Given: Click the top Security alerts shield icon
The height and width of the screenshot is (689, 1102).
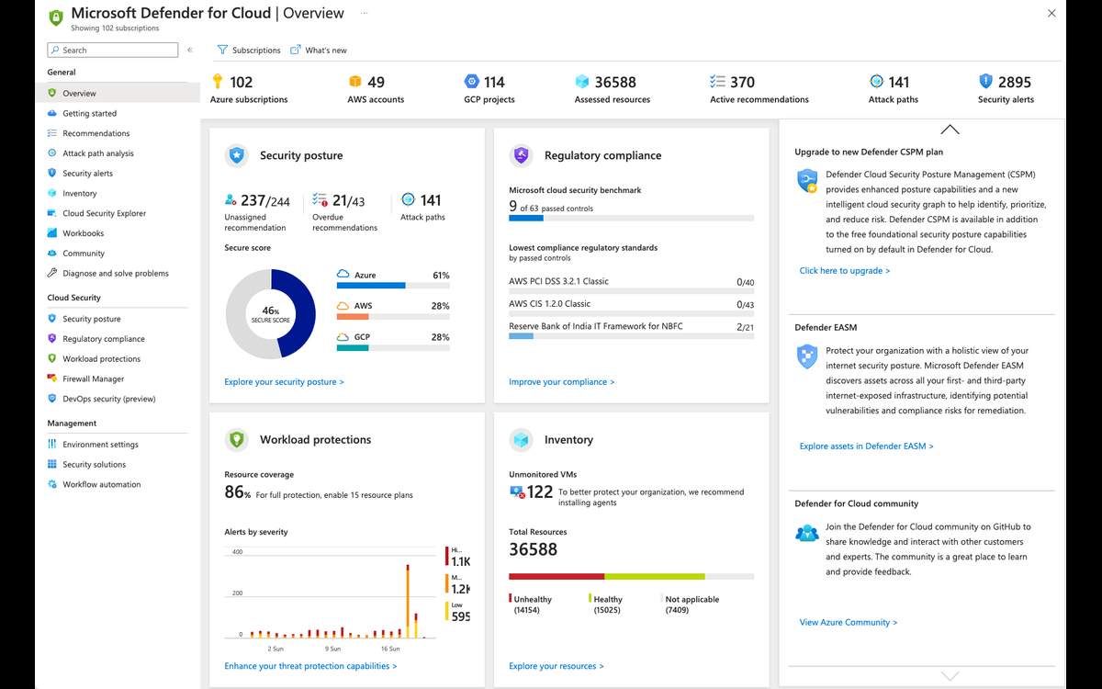Looking at the screenshot, I should coord(985,82).
